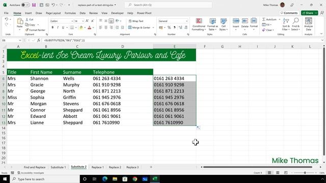Click Accessibility: Investigate in the status bar
This screenshot has width=326, height=183.
(x=31, y=173)
